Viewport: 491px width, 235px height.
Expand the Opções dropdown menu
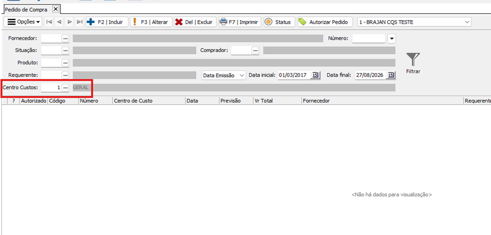tap(24, 22)
